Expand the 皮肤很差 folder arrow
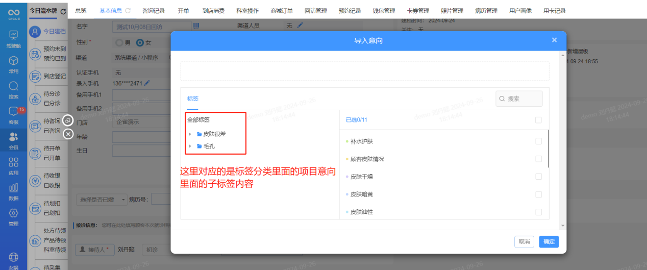The image size is (647, 270). (190, 134)
